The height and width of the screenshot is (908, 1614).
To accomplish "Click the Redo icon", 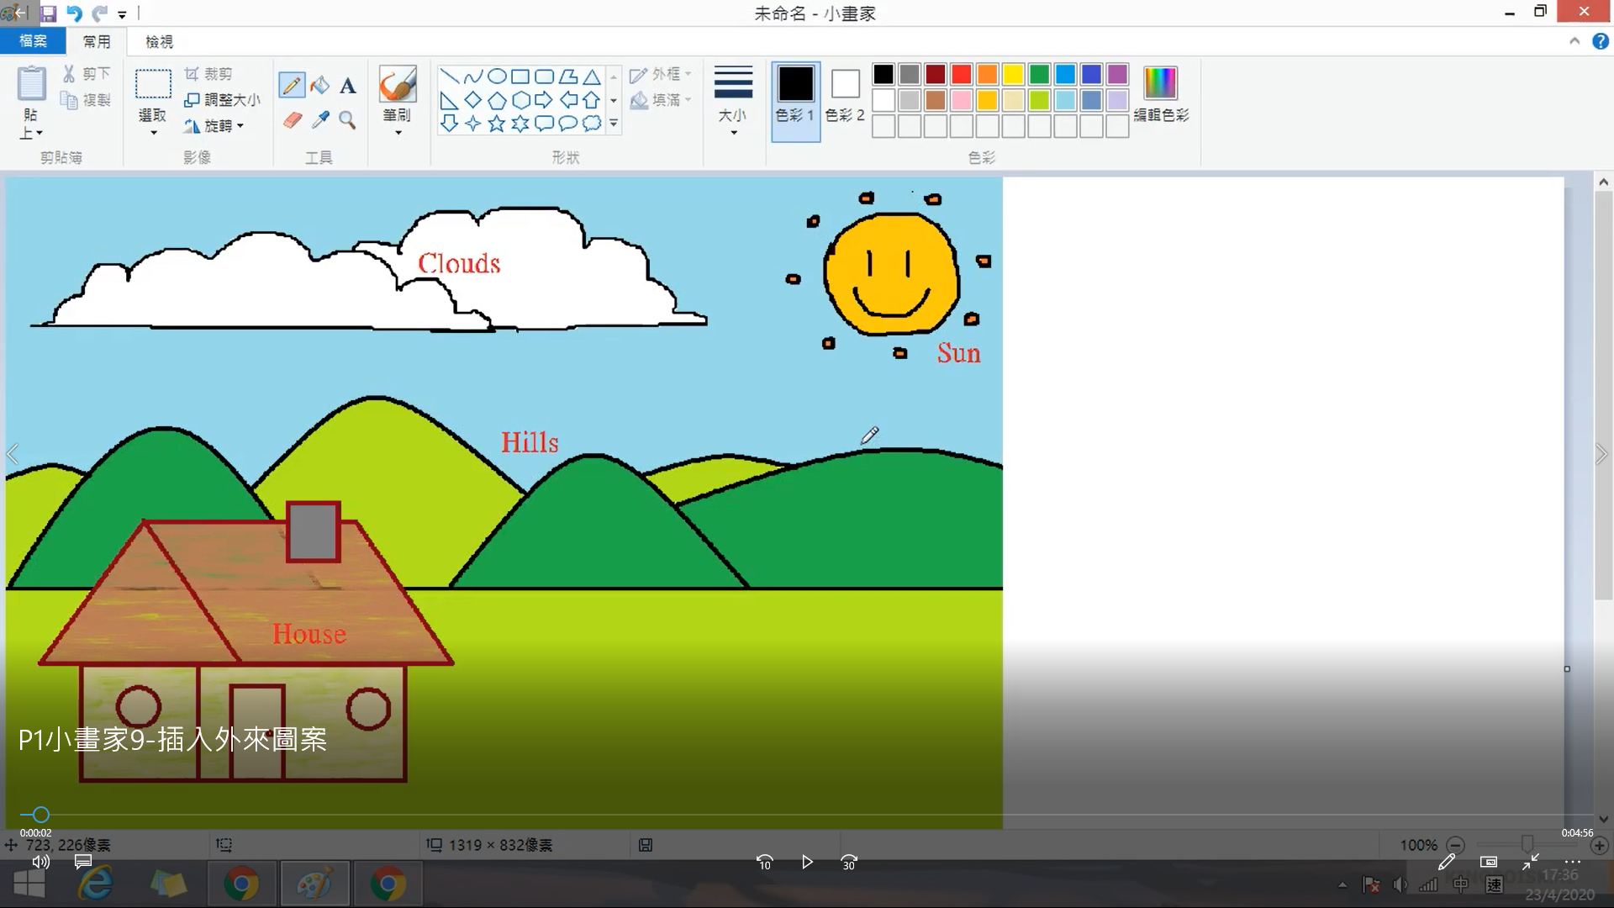I will click(99, 13).
